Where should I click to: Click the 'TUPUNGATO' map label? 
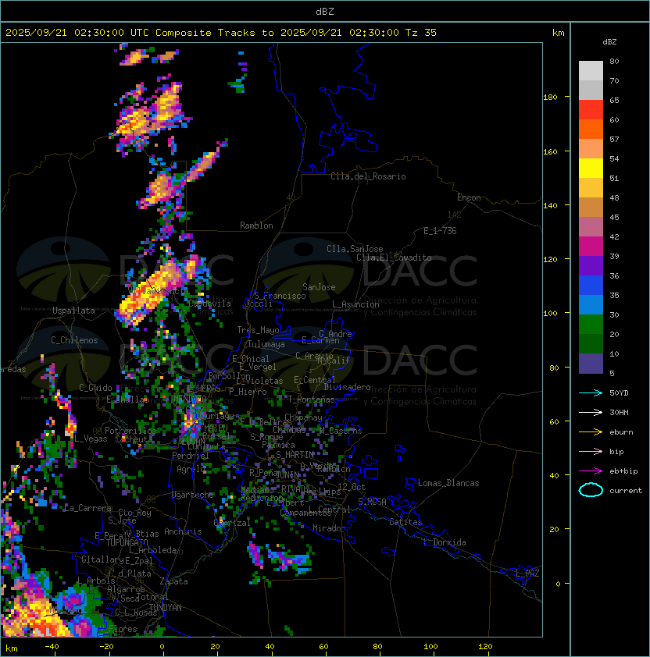coord(127,542)
